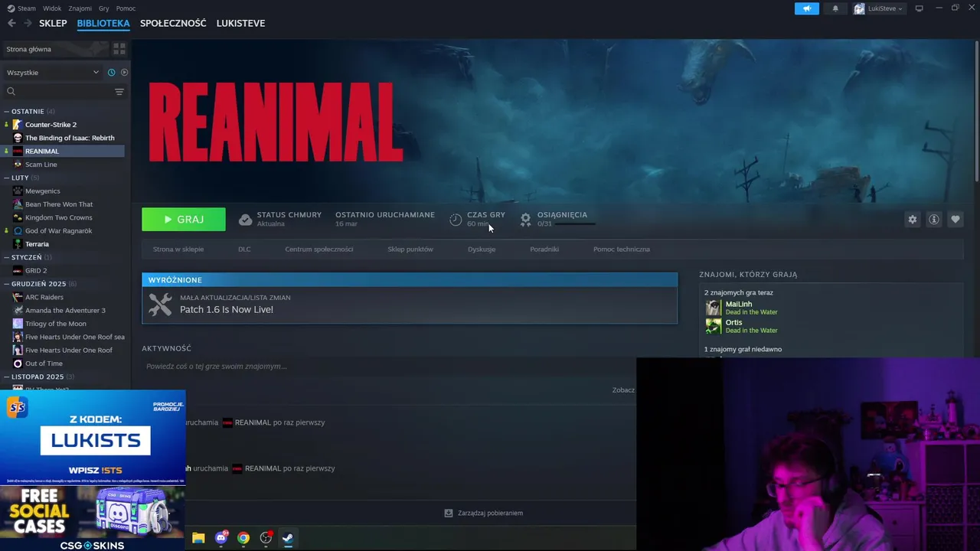This screenshot has width=980, height=551.
Task: Open the LukiSteve account dropdown
Action: [878, 8]
